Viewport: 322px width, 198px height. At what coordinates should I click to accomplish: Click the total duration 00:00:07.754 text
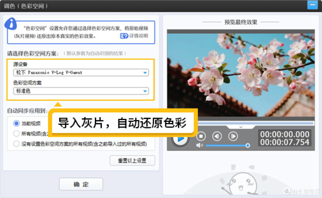tap(285, 142)
